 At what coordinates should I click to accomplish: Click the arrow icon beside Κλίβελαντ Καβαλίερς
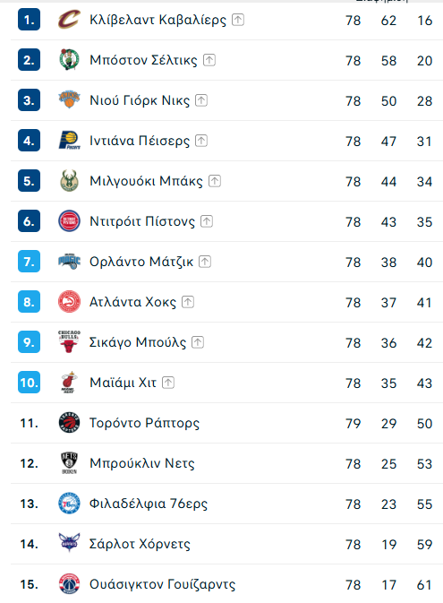click(238, 20)
